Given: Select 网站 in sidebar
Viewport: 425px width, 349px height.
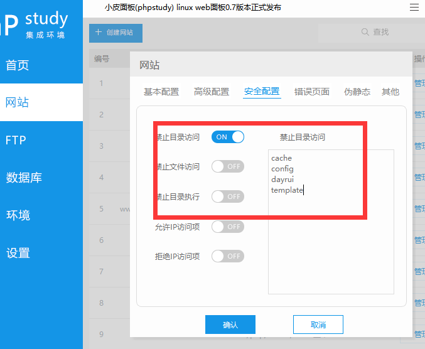Looking at the screenshot, I should tap(41, 102).
